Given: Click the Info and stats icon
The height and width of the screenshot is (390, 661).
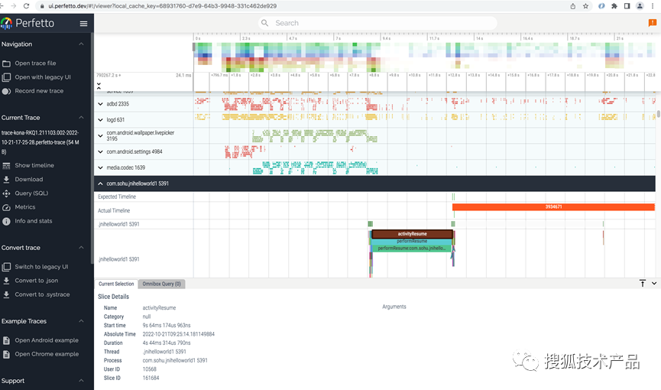Looking at the screenshot, I should pyautogui.click(x=6, y=221).
